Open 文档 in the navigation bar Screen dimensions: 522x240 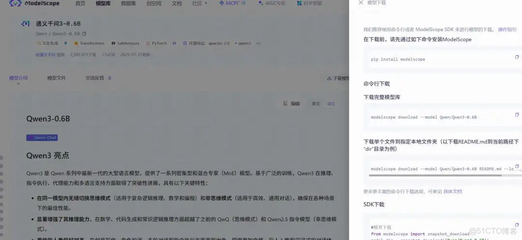click(177, 4)
